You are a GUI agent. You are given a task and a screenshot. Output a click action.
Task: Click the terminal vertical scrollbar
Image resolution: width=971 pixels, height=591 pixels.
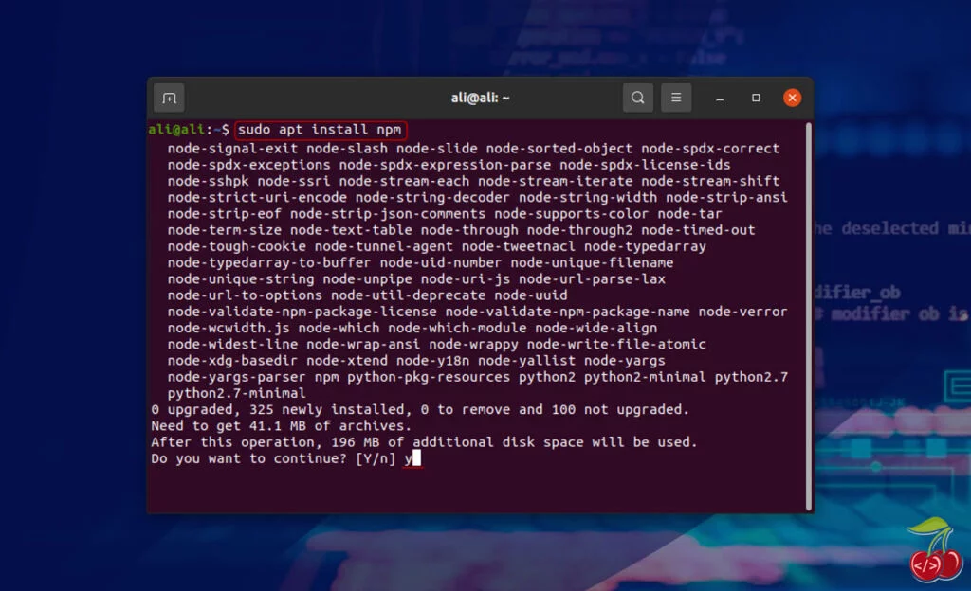808,315
